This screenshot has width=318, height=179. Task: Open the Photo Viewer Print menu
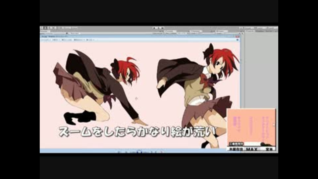coord(56,40)
